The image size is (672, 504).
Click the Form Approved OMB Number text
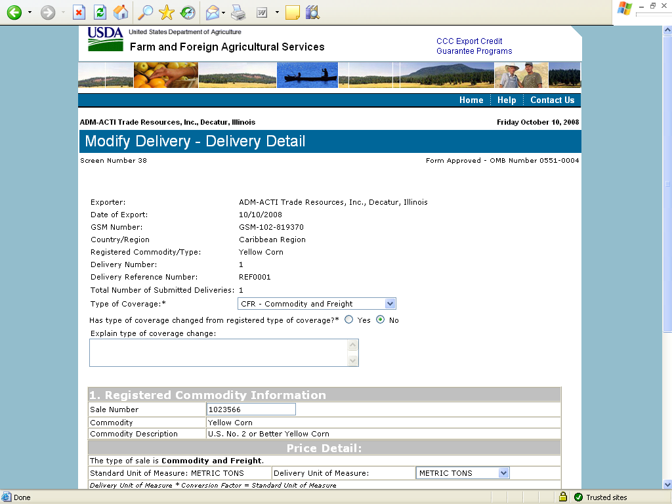(x=502, y=160)
